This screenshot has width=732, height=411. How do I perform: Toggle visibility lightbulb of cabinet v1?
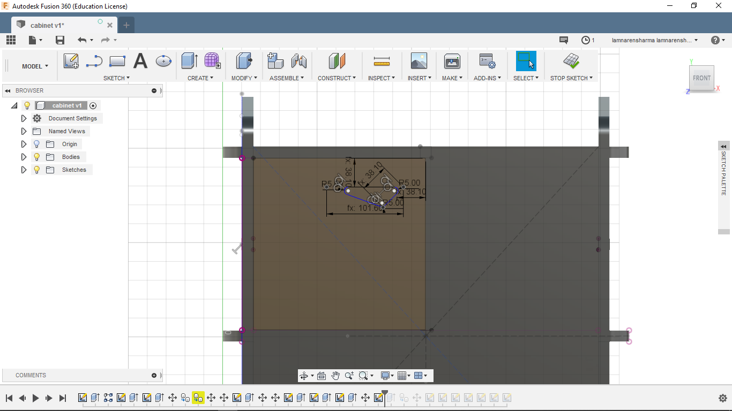27,105
